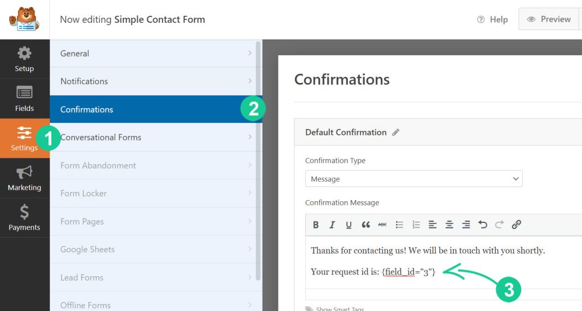Switch to the Fields tab

coord(24,98)
